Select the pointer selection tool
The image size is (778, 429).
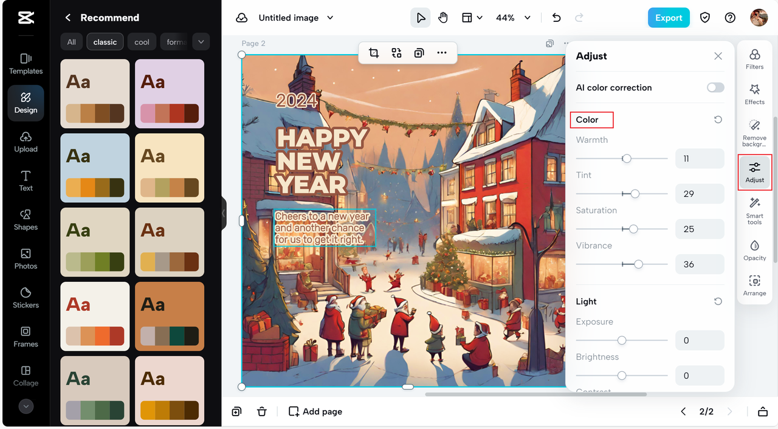tap(421, 18)
